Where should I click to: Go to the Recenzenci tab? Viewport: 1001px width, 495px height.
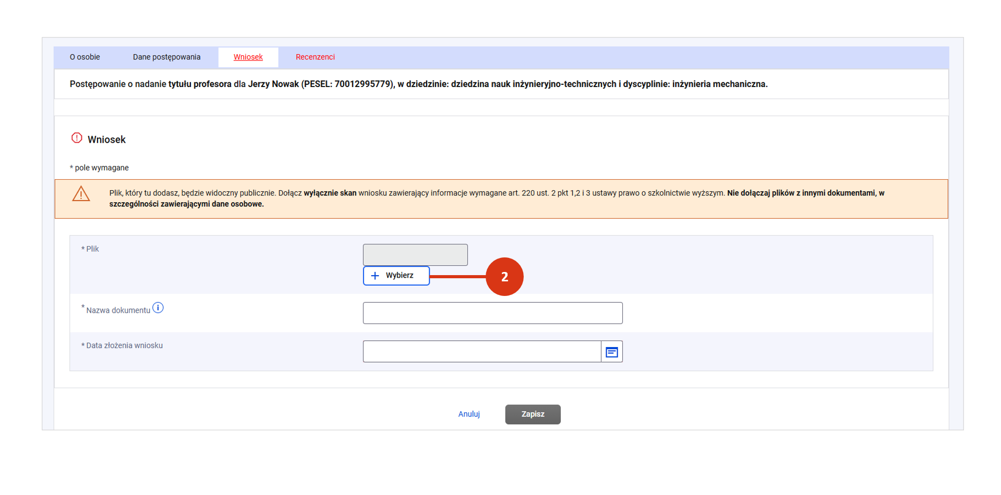tap(315, 57)
